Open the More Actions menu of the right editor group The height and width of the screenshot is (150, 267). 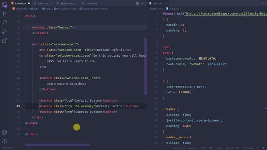[262, 3]
